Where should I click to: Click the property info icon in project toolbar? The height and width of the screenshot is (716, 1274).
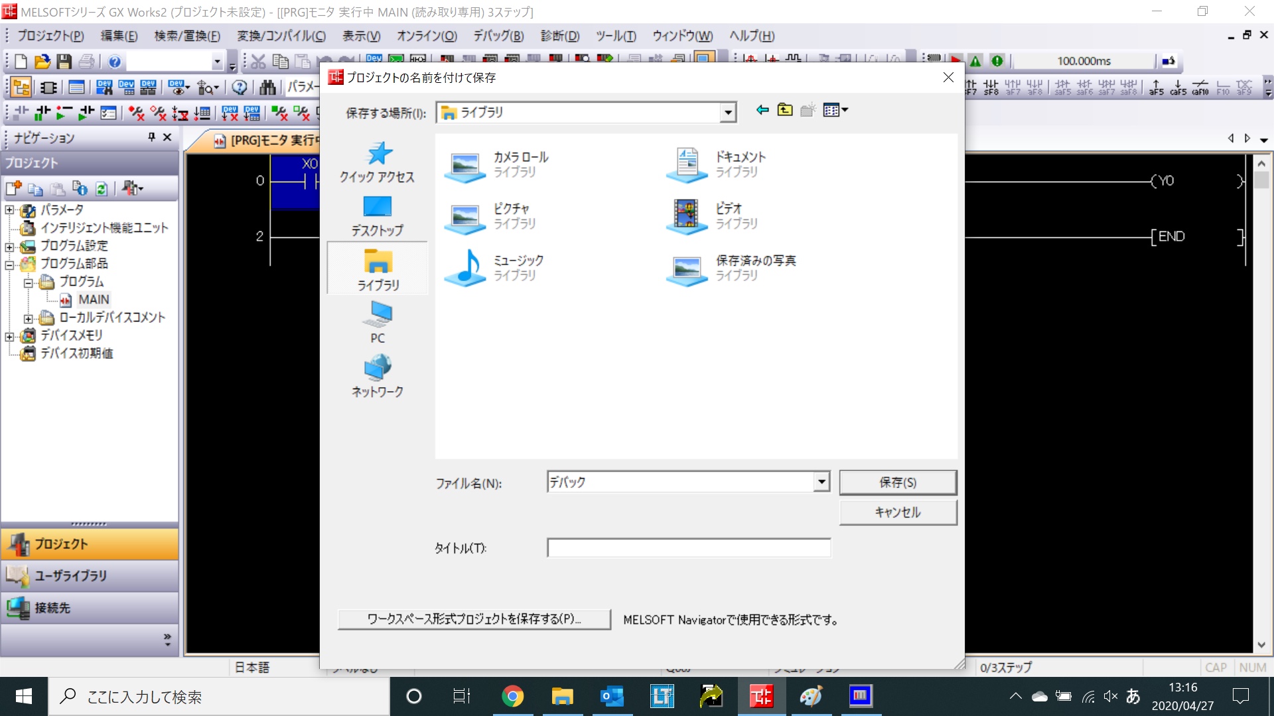coord(80,189)
